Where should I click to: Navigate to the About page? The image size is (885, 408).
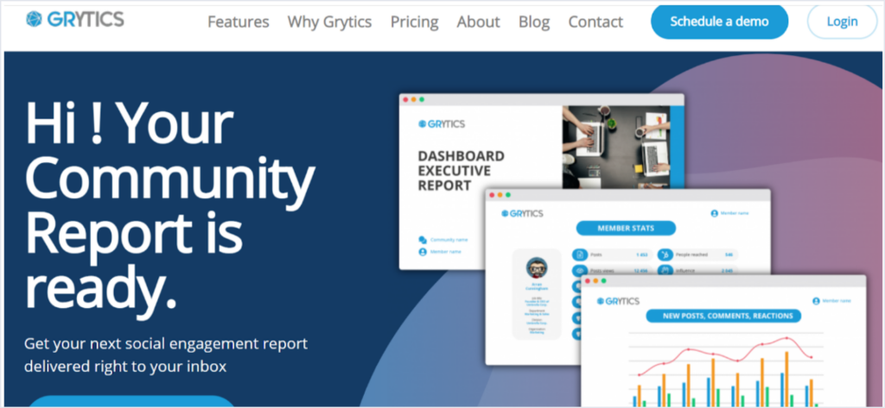pyautogui.click(x=478, y=22)
